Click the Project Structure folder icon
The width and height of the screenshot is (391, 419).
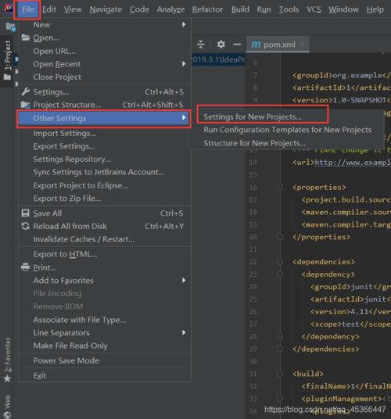pos(25,105)
